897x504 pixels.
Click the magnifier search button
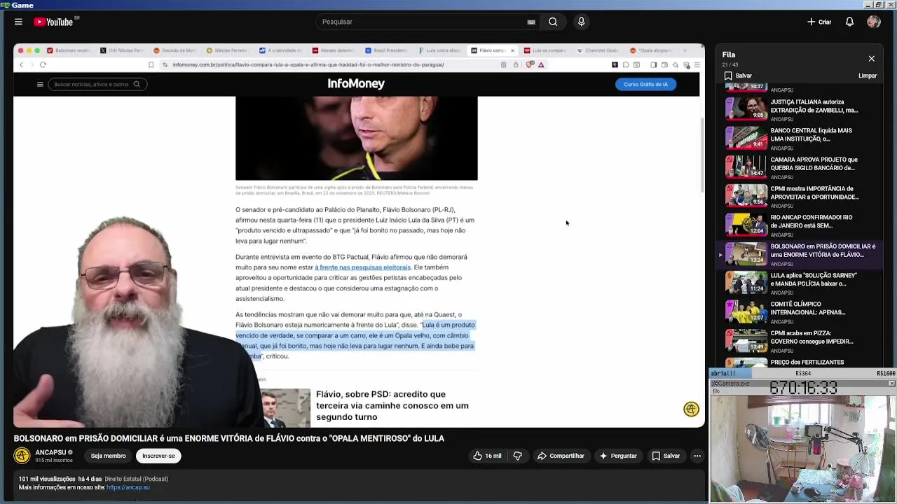553,22
